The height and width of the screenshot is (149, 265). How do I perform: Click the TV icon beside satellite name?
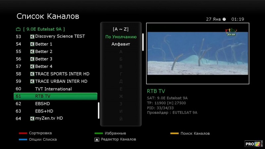tap(18, 29)
